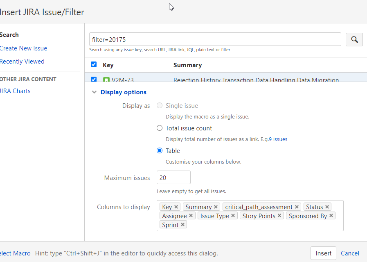Click the Story Points tag label
The width and height of the screenshot is (367, 262).
point(259,216)
